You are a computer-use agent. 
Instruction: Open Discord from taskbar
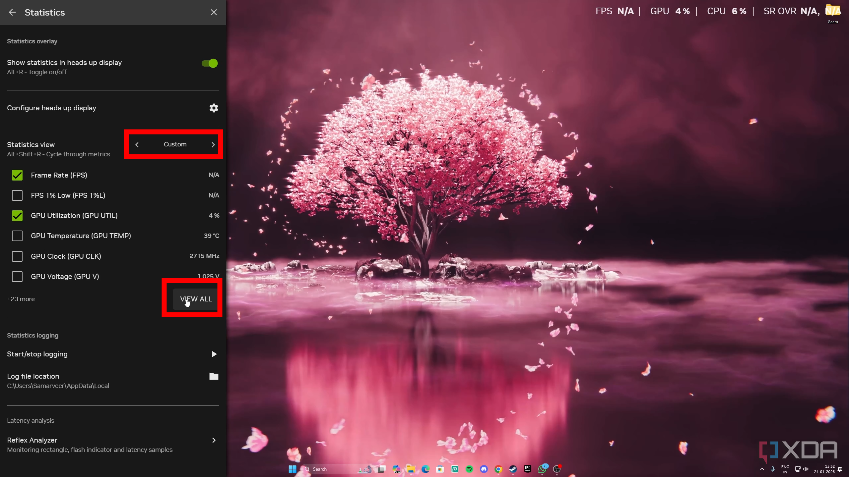[484, 469]
